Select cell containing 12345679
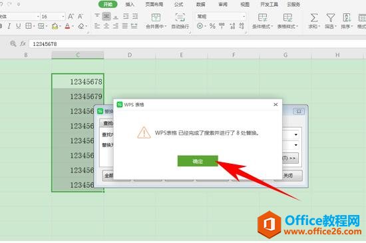Screen dimensions: 366x243 click(78, 96)
